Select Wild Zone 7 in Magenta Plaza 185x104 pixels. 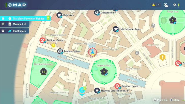[x=103, y=72]
